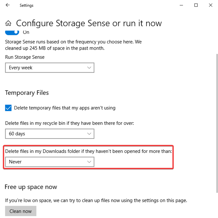Click the 'Delete temporary files that my apps aren't using' label

[64, 108]
